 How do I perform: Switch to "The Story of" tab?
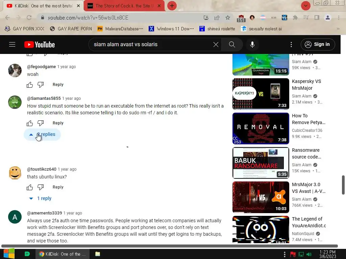[124, 6]
